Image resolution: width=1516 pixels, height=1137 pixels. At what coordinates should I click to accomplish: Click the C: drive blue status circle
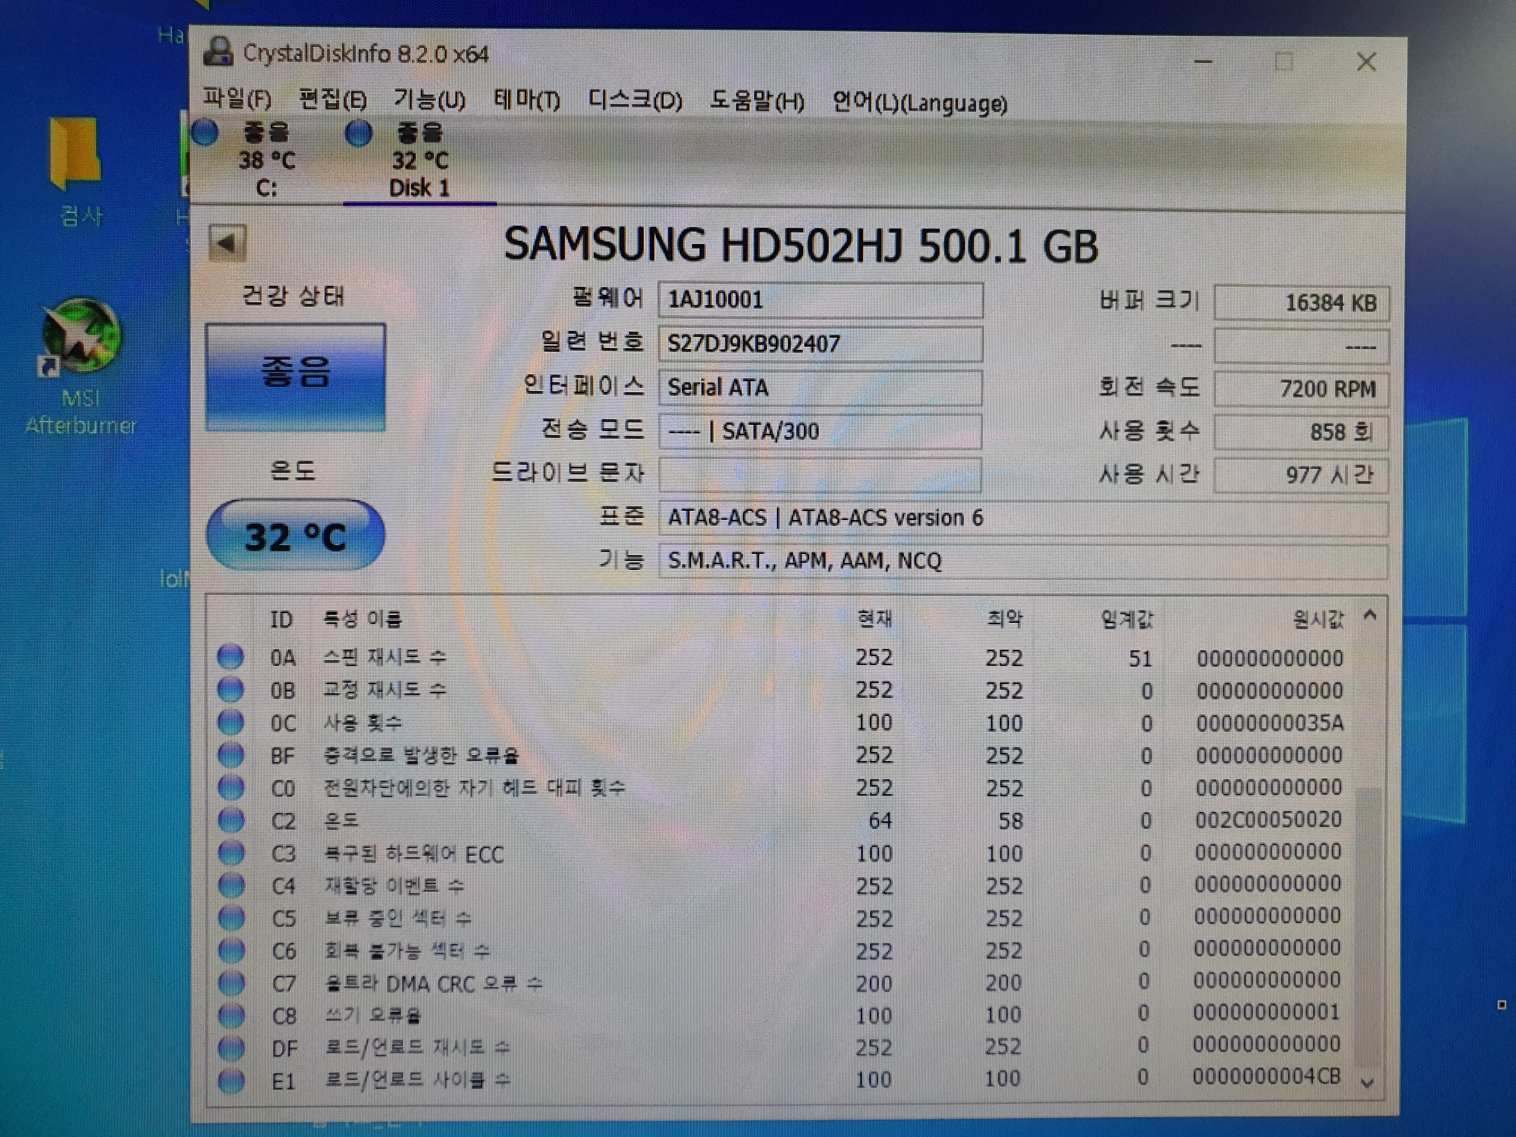pyautogui.click(x=205, y=133)
